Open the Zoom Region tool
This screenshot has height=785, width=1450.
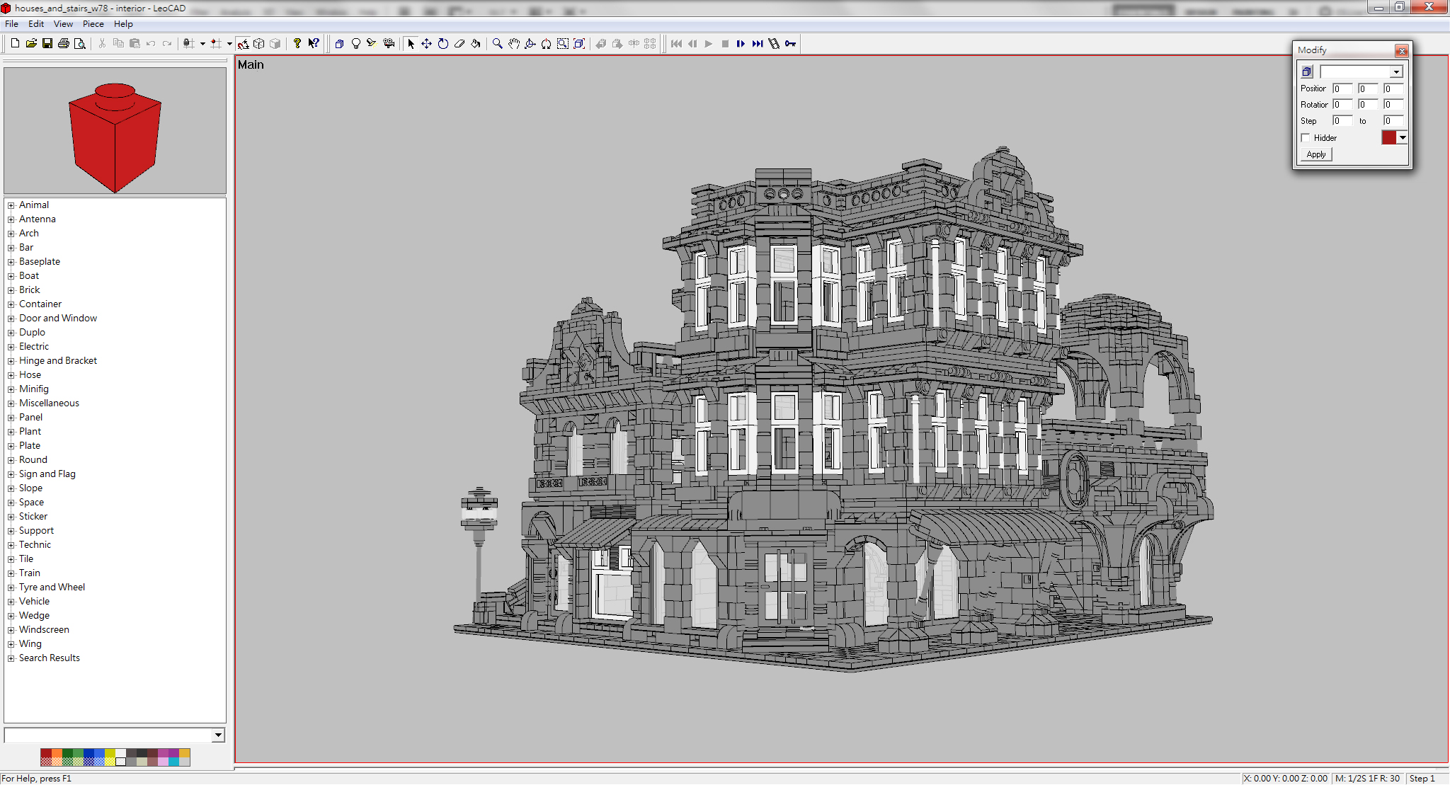pyautogui.click(x=562, y=43)
